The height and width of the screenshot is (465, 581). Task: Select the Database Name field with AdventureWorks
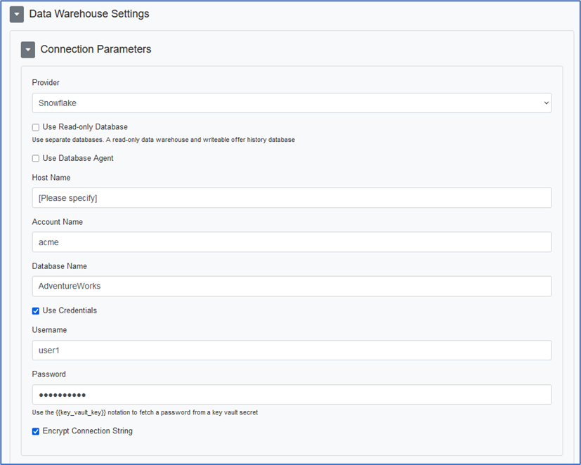coord(292,287)
